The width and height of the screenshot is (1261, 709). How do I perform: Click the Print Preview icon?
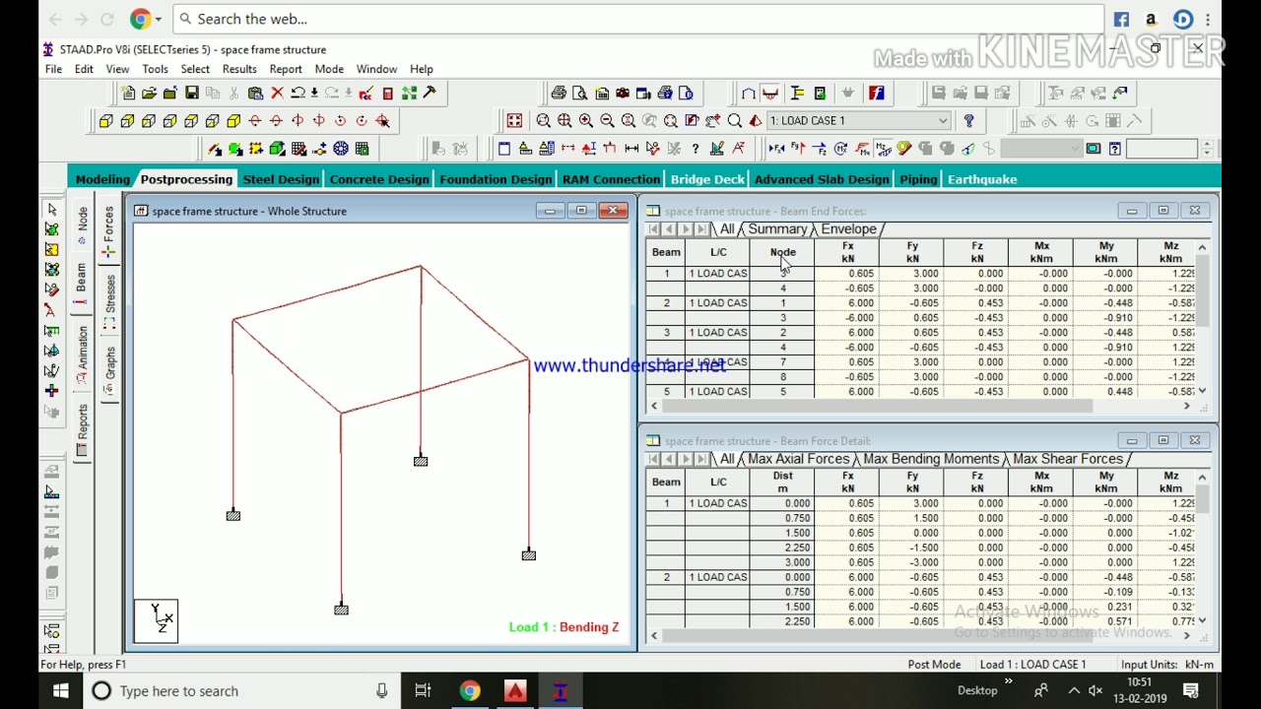tap(579, 93)
